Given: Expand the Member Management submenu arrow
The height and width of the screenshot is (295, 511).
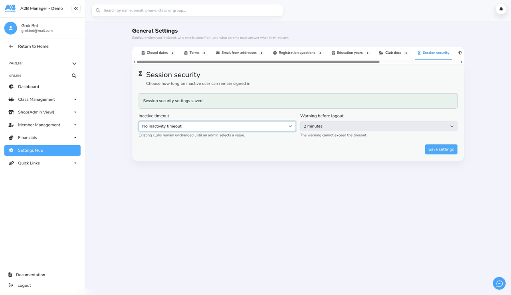Looking at the screenshot, I should [x=75, y=125].
